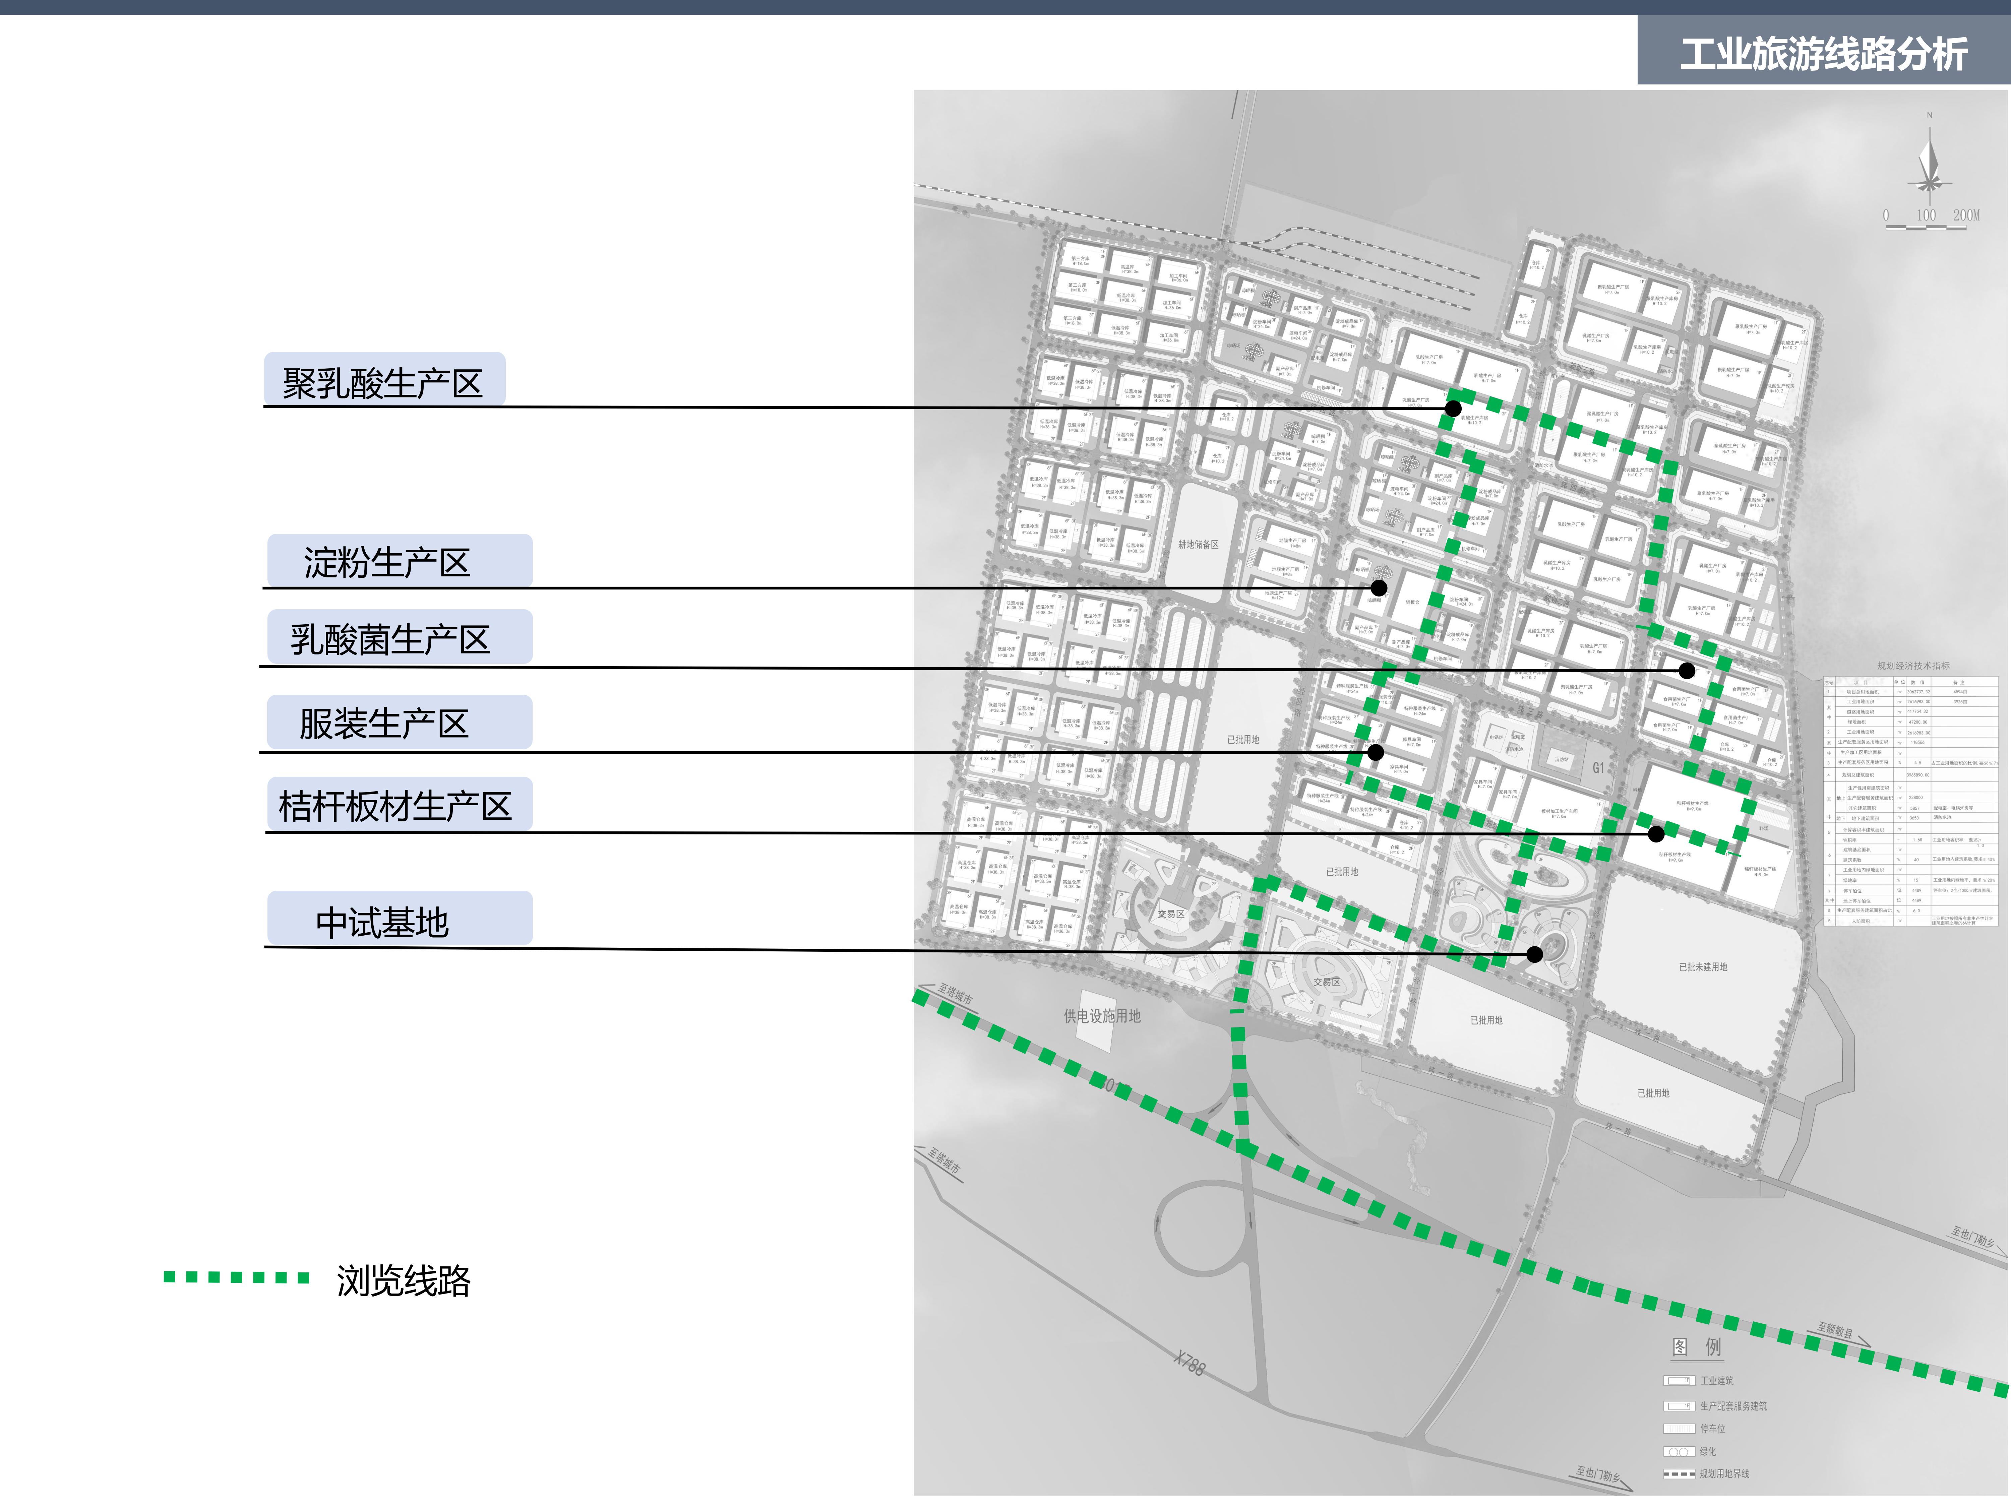Click the black dot marking 乳酸菌生产区 on map
Viewport: 2011px width, 1508px height.
point(1687,671)
